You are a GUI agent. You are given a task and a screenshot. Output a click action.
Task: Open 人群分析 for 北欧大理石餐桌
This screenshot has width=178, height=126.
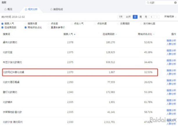point(171,84)
